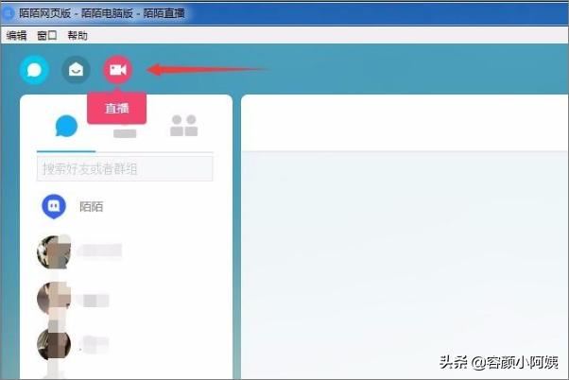Open the 陌陌 official conversation
This screenshot has width=569, height=380.
pos(126,206)
